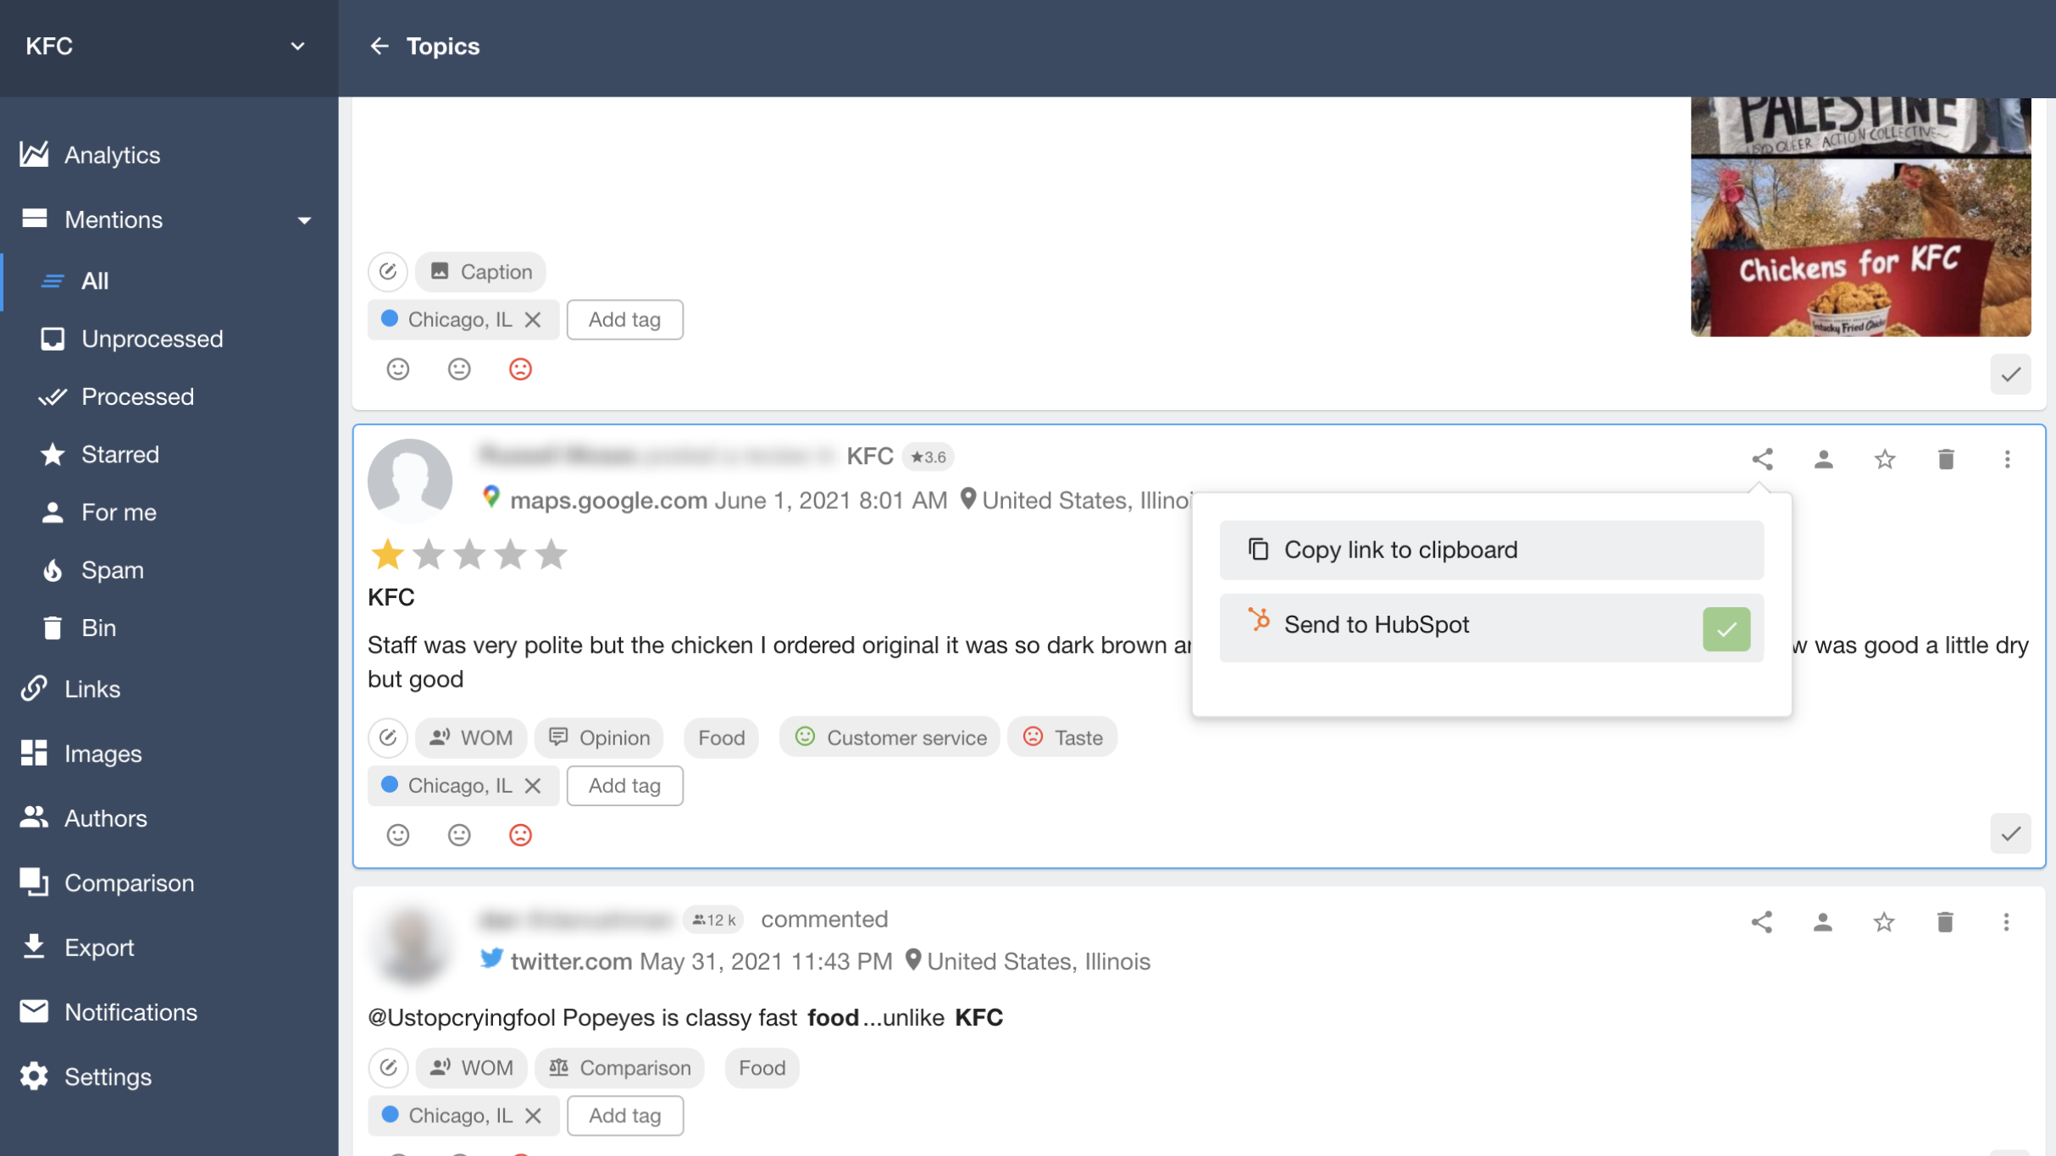Open Notifications from the sidebar
This screenshot has width=2056, height=1156.
click(130, 1012)
